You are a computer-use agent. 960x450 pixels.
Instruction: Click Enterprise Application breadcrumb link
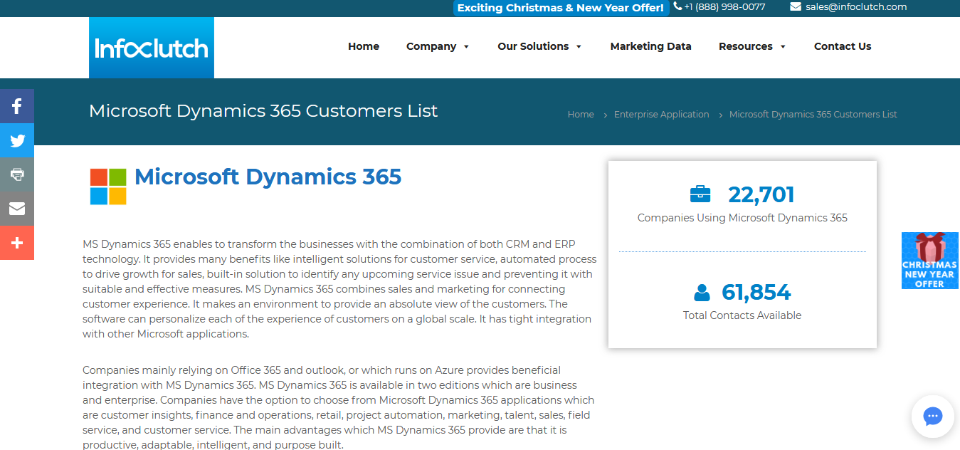click(662, 114)
